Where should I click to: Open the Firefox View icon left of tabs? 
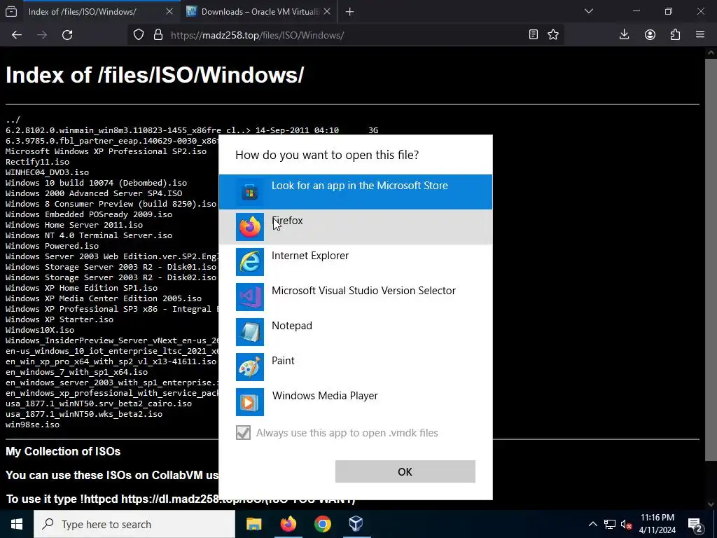tap(11, 12)
